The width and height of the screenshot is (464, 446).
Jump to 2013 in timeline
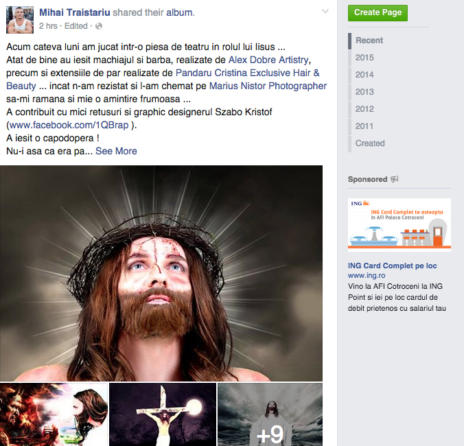click(x=364, y=92)
